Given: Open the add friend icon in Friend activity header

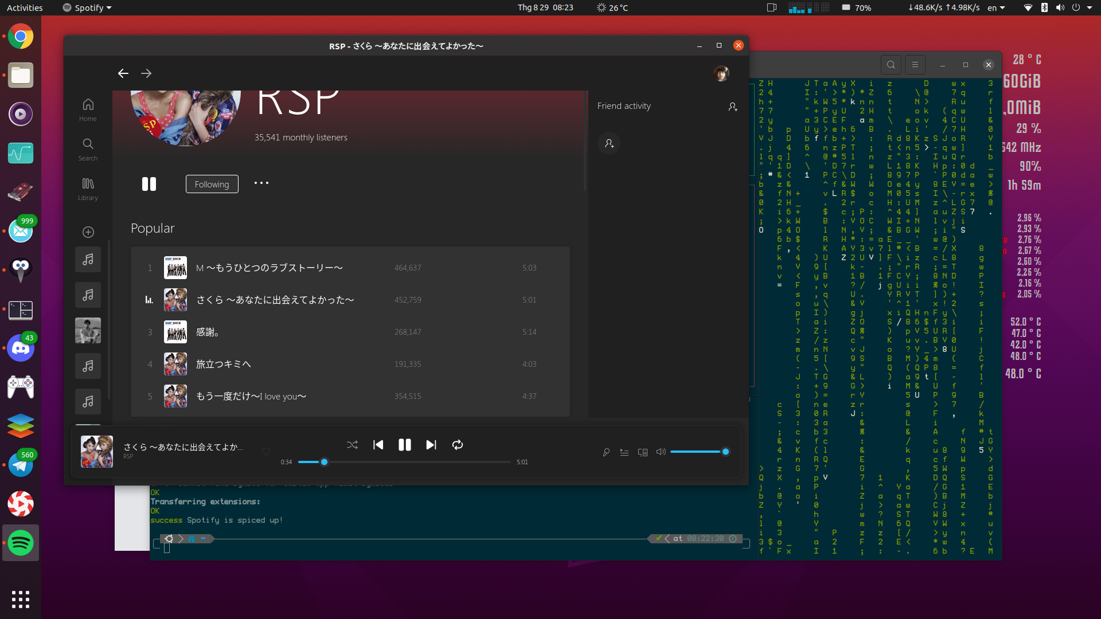Looking at the screenshot, I should tap(733, 107).
